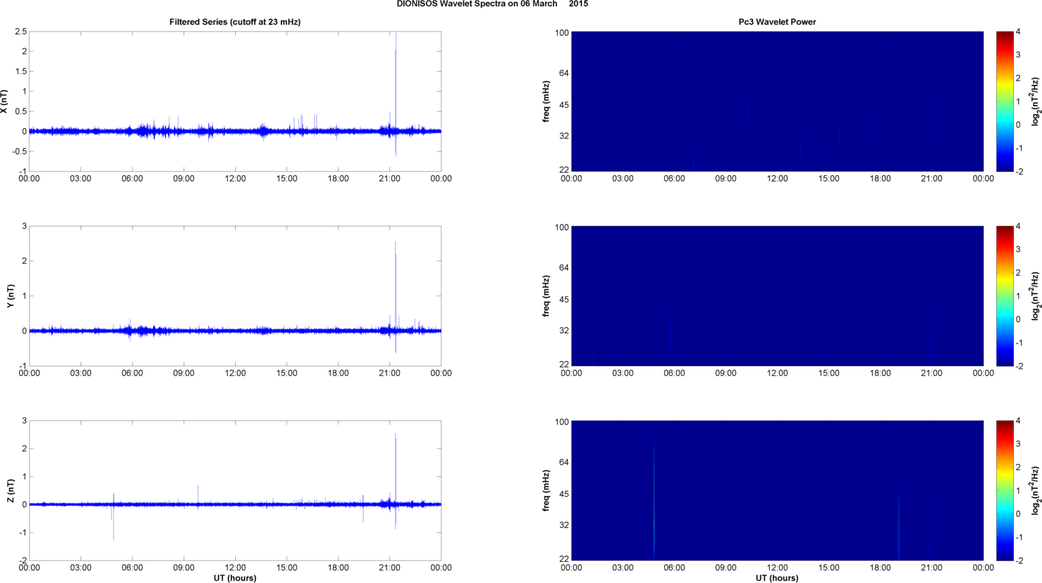Click the X (nT) axis label
Image resolution: width=1042 pixels, height=583 pixels.
[4, 101]
